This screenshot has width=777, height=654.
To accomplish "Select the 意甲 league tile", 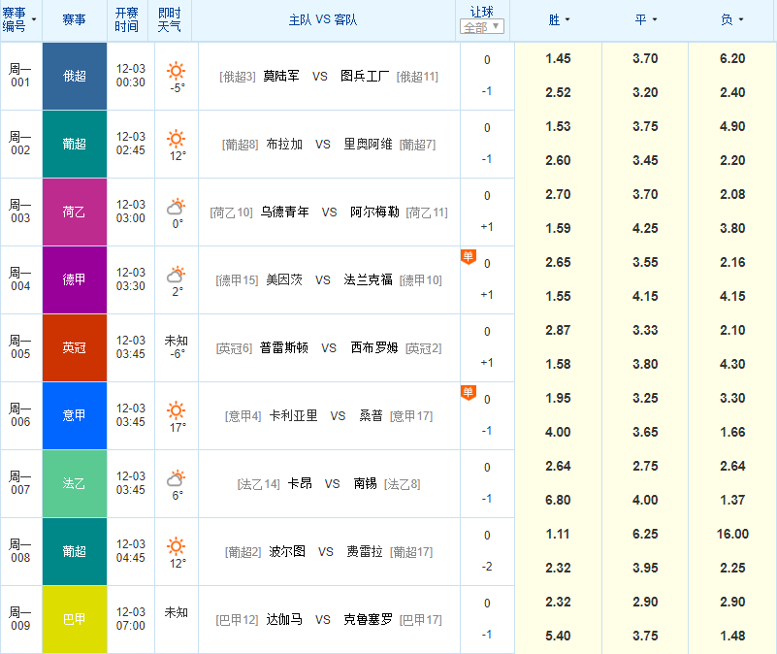I will click(75, 415).
